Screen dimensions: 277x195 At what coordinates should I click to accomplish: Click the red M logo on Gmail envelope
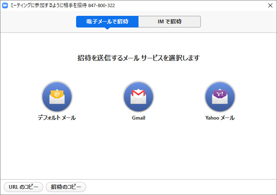(138, 92)
